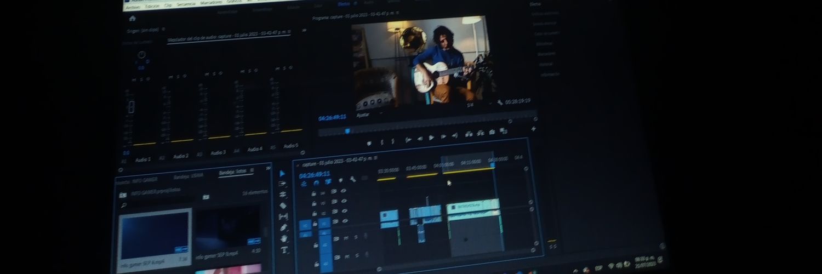Switch to the Bandeja: USINA tab
The width and height of the screenshot is (822, 274).
[x=188, y=175]
